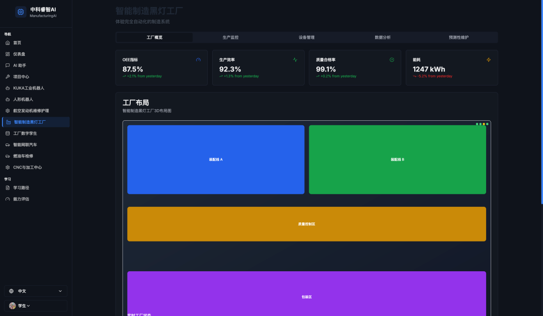The width and height of the screenshot is (543, 316).
Task: Click the home icon beside 首页
Action: [8, 43]
